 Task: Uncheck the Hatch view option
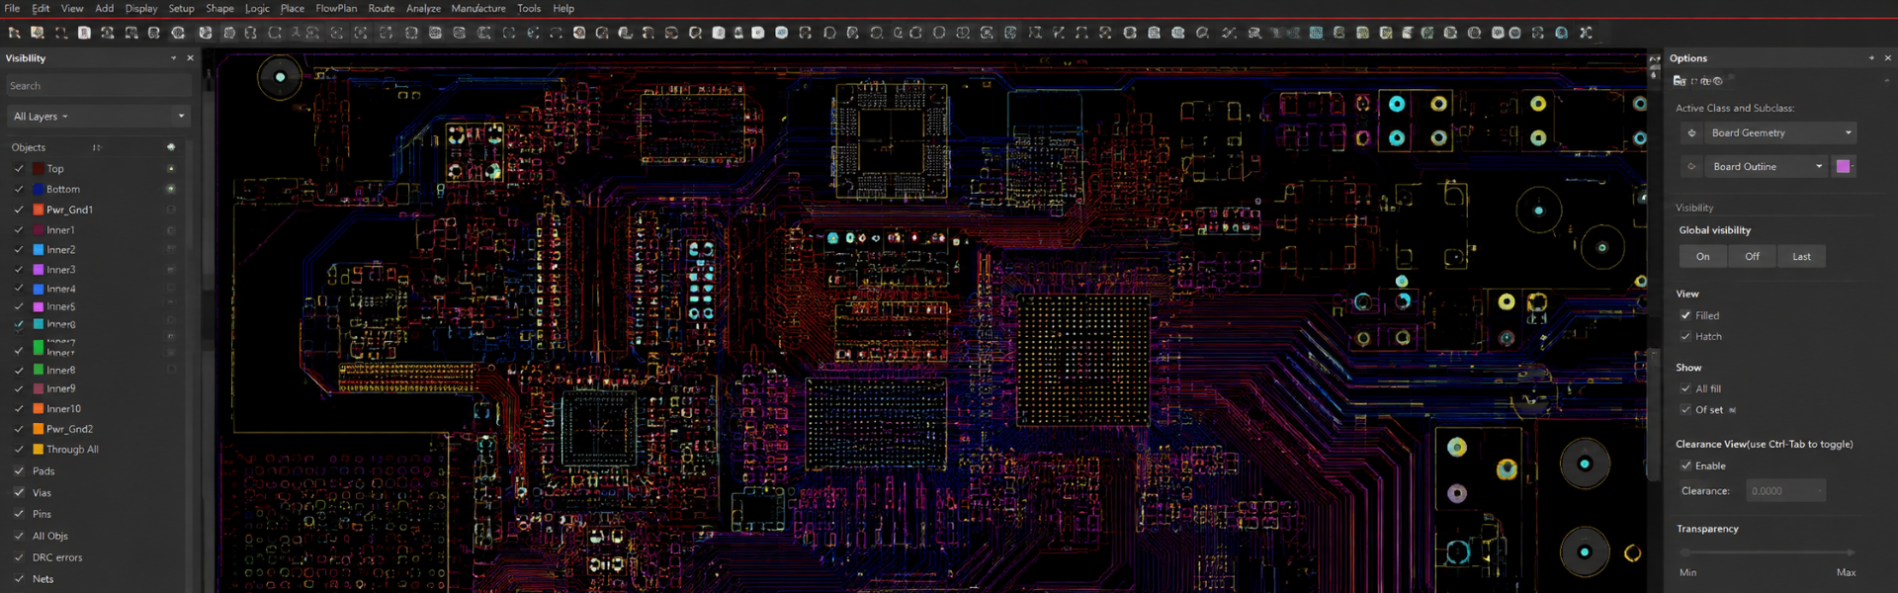[x=1685, y=336]
